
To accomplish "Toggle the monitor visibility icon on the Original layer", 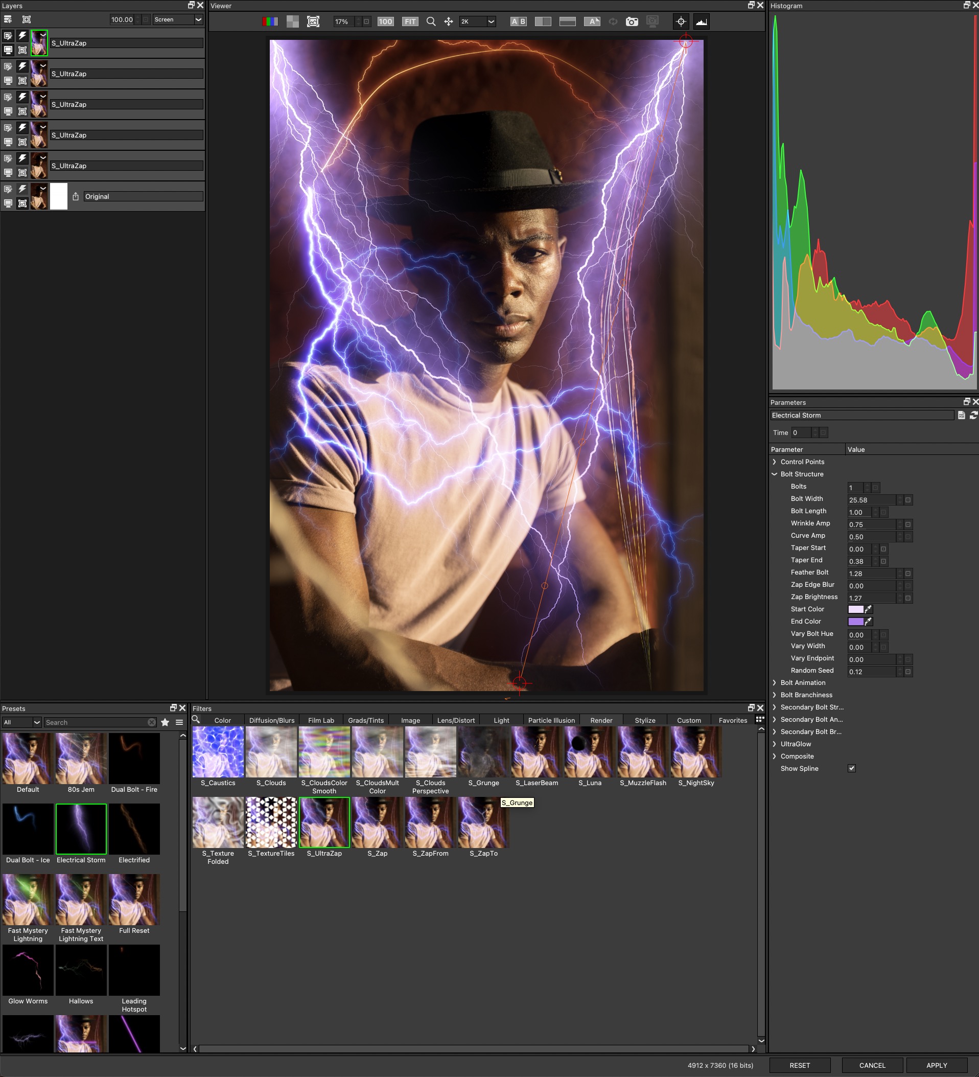I will click(x=8, y=203).
